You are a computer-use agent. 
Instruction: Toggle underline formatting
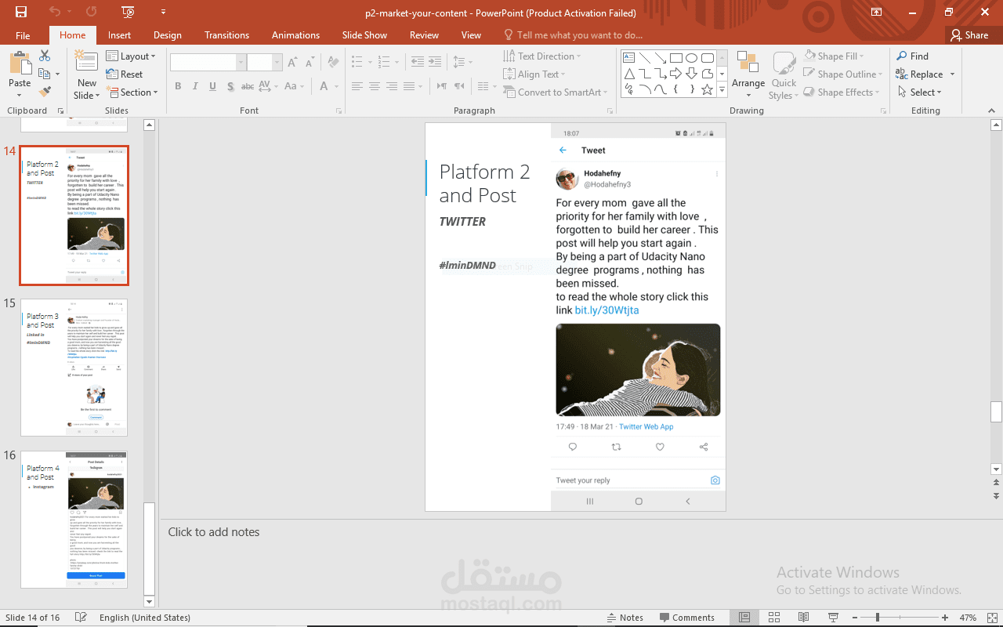[212, 86]
